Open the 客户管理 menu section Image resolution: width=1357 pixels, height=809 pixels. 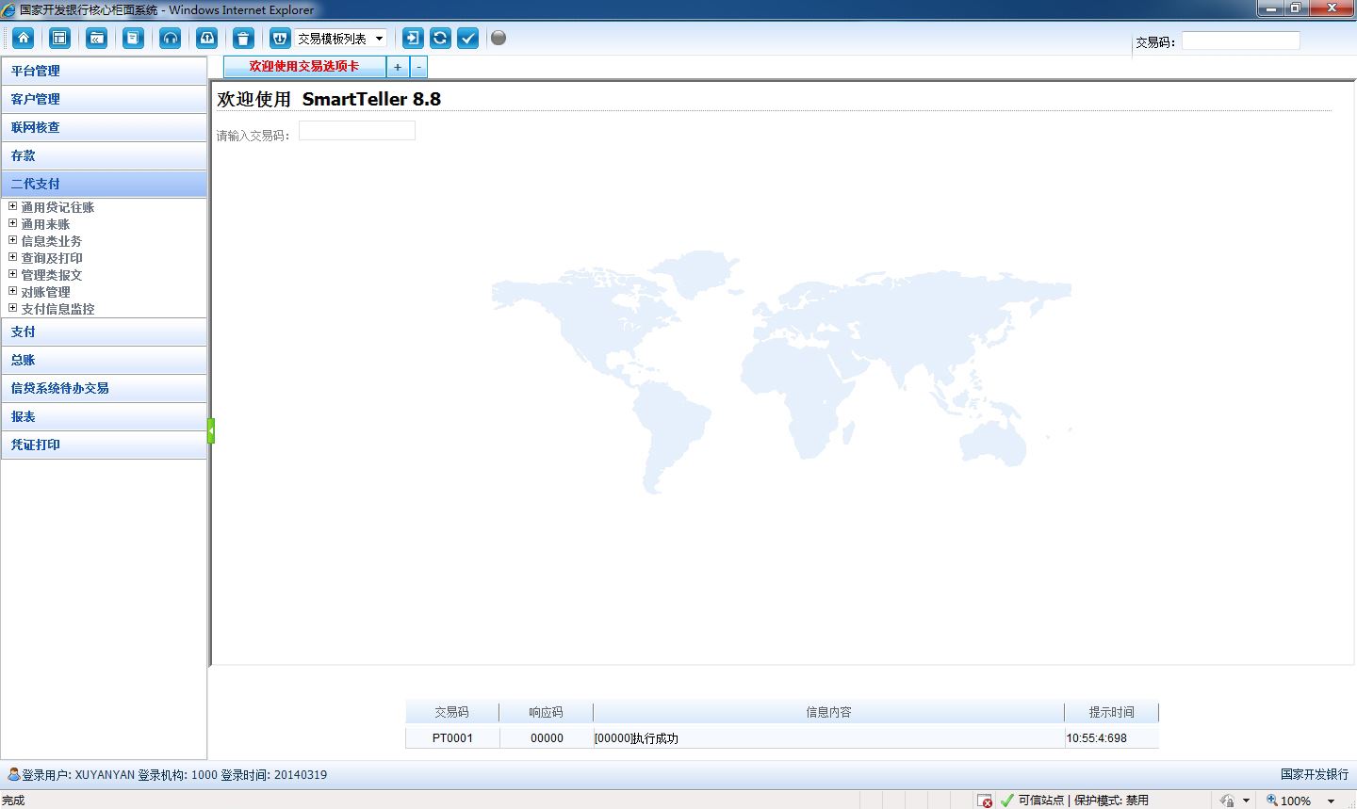pyautogui.click(x=104, y=99)
